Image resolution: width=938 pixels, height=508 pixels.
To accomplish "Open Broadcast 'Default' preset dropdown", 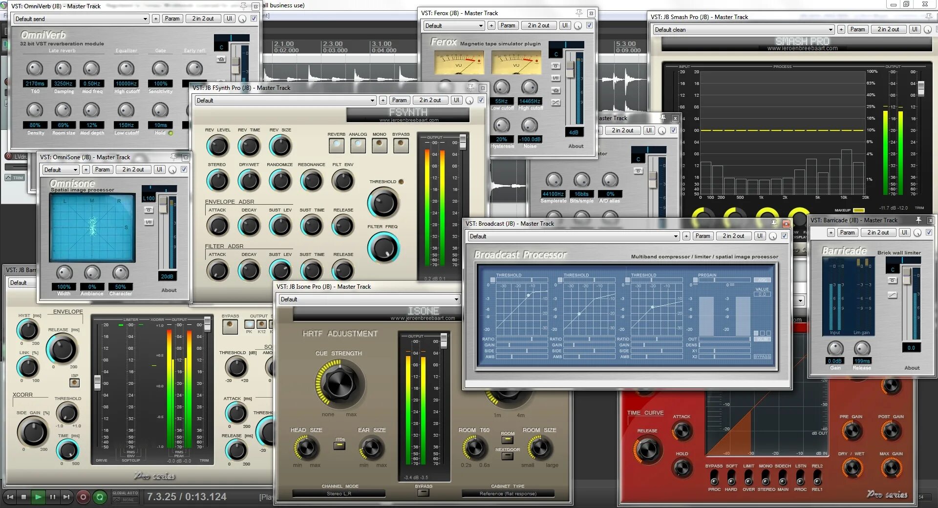I will click(x=574, y=236).
